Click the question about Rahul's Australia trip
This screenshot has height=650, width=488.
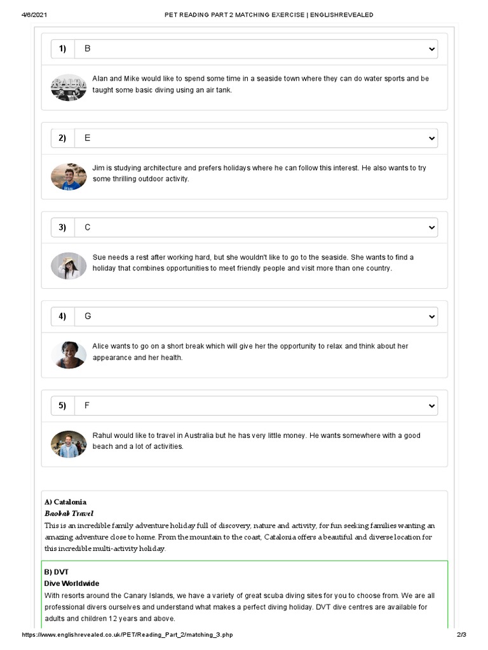257,441
